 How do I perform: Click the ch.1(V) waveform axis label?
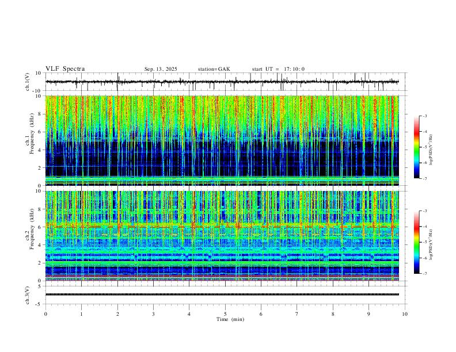pos(28,82)
